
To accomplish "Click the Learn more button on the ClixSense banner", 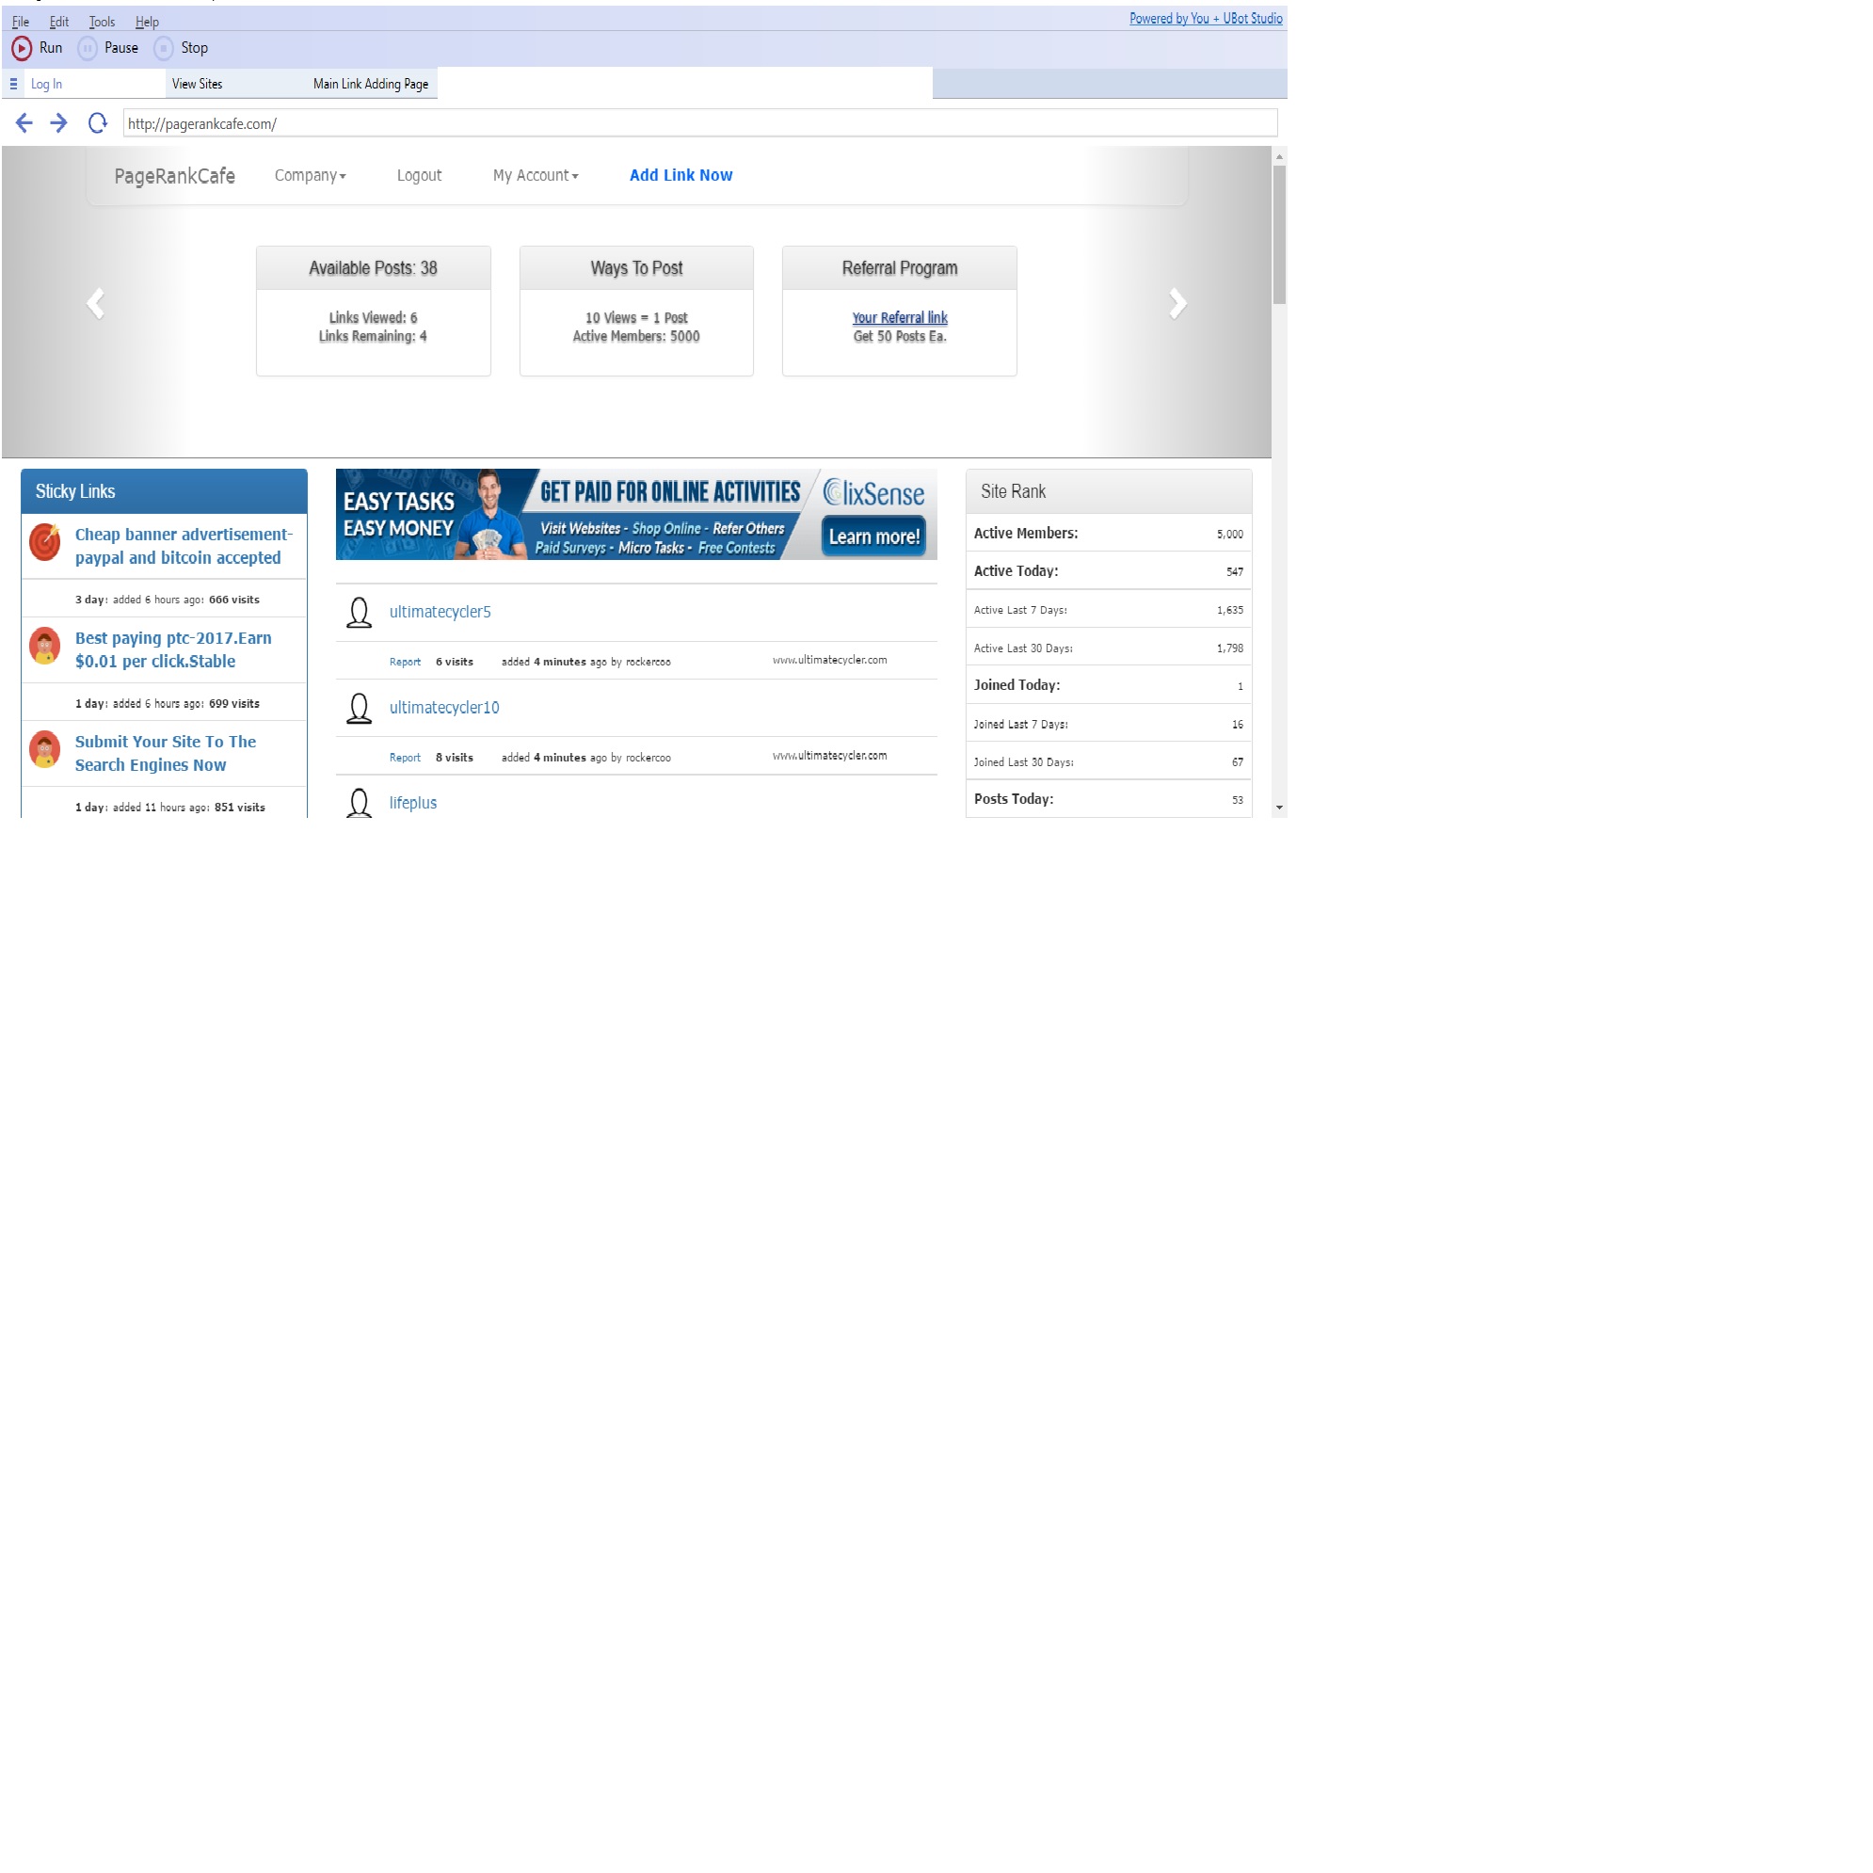I will pos(872,536).
